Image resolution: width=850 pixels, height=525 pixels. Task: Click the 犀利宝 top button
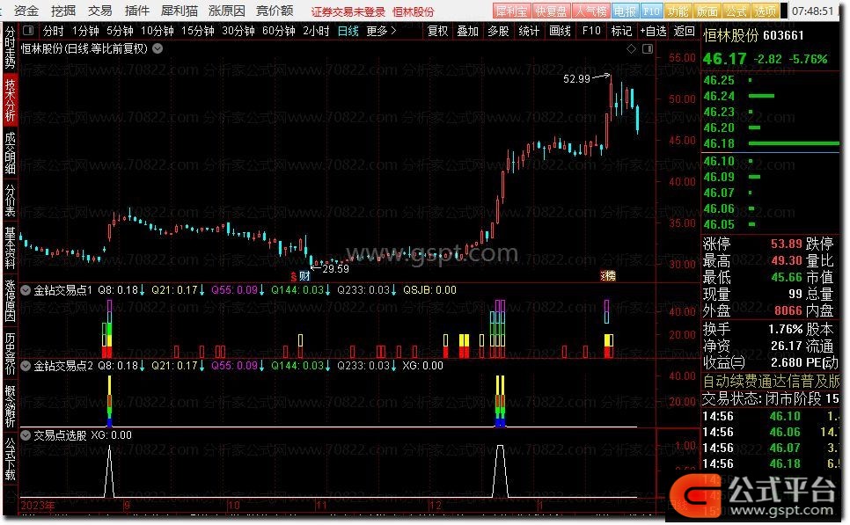(511, 11)
